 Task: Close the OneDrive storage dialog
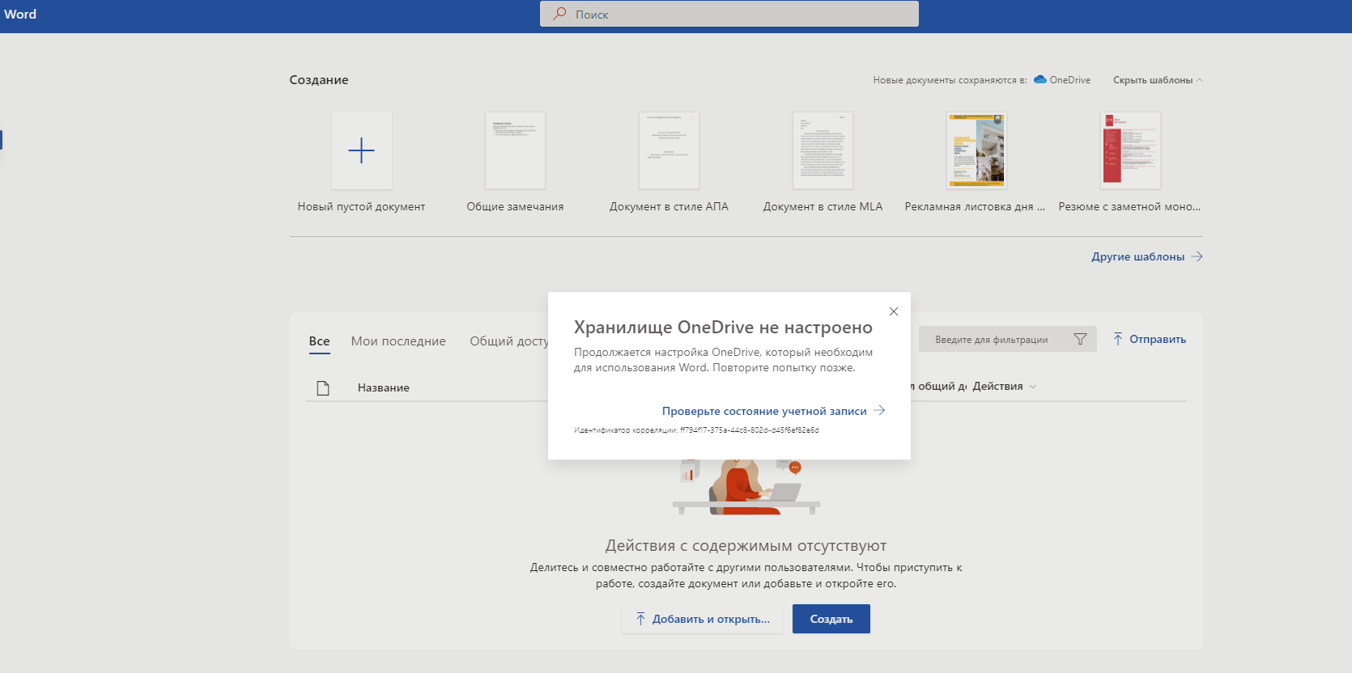[x=894, y=311]
